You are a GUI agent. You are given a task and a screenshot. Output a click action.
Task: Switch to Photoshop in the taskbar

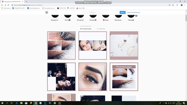pyautogui.click(x=45, y=103)
